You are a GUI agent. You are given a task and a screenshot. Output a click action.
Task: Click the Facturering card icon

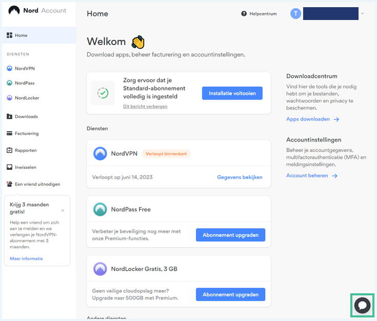(x=9, y=133)
